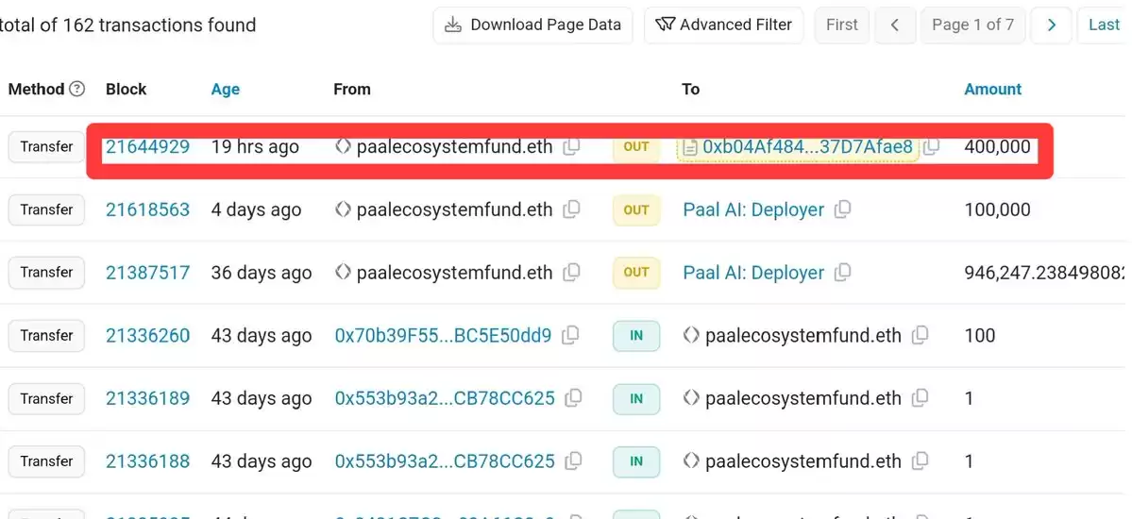Open block 21387517
The height and width of the screenshot is (519, 1132).
[x=148, y=273]
